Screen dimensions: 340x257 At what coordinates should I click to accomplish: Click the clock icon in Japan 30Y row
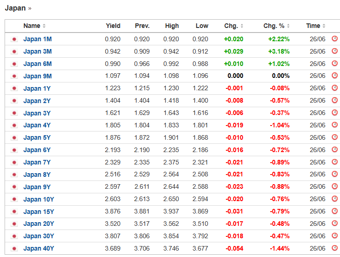coord(334,235)
